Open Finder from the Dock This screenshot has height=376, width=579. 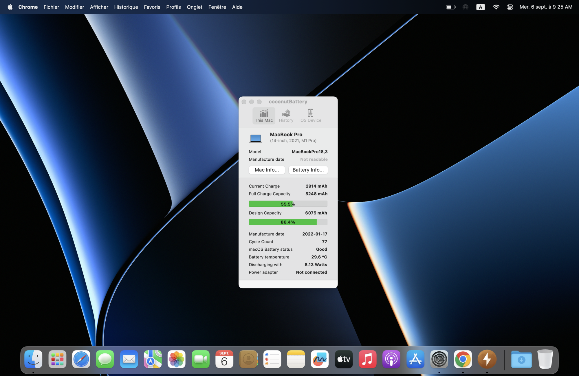click(x=33, y=359)
